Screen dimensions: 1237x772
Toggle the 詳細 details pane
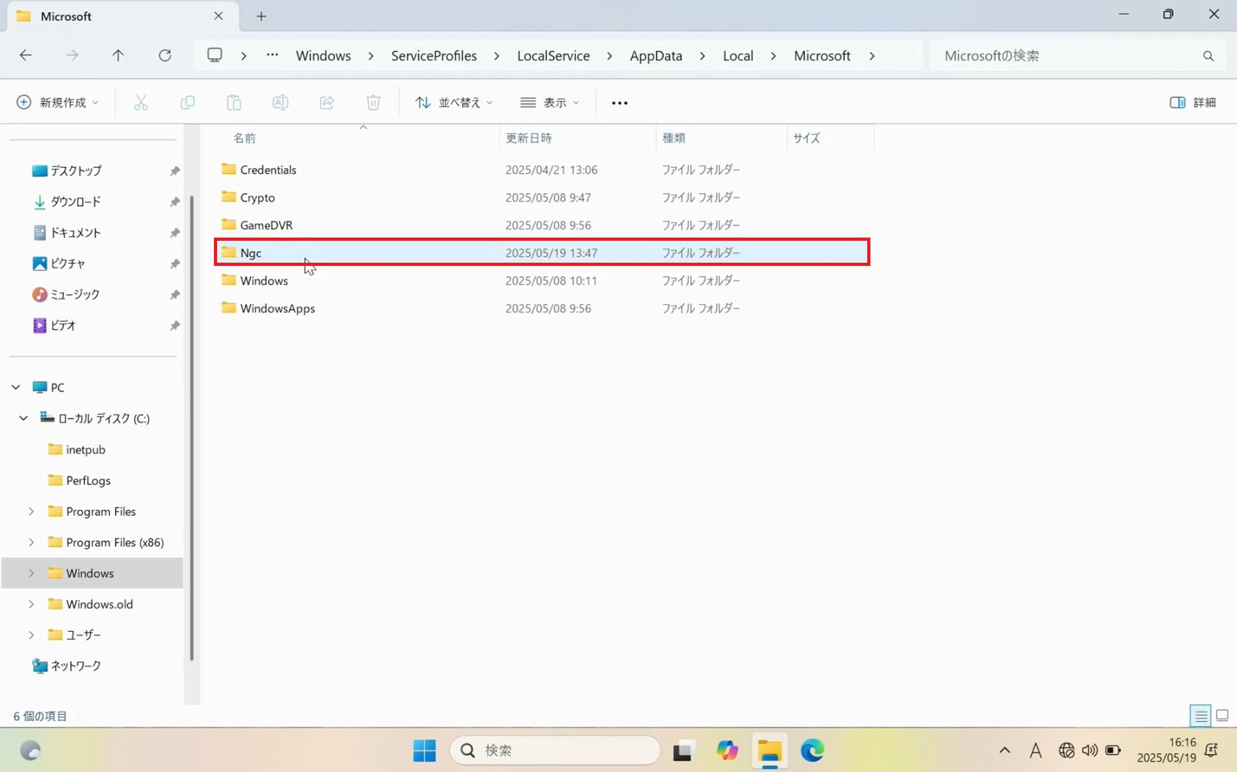point(1193,102)
